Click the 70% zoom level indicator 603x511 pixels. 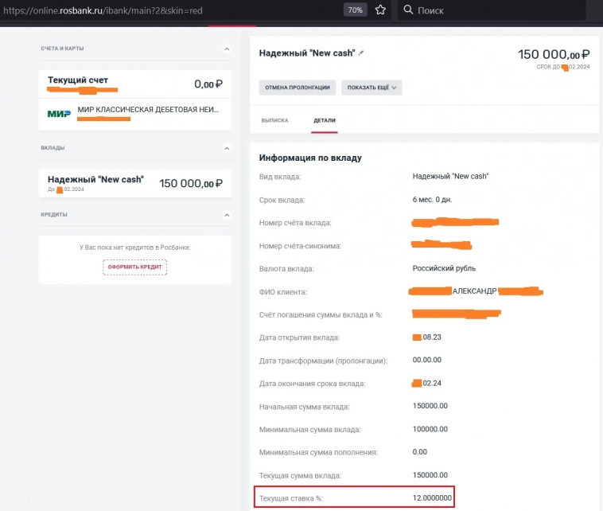(x=355, y=10)
